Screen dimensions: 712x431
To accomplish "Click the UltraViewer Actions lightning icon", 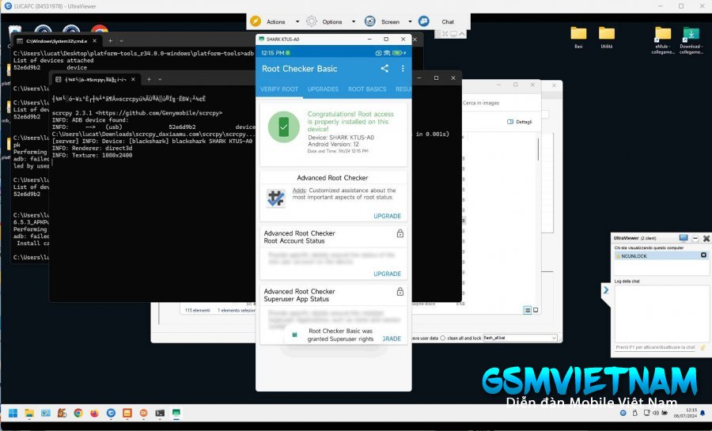I will pyautogui.click(x=256, y=21).
